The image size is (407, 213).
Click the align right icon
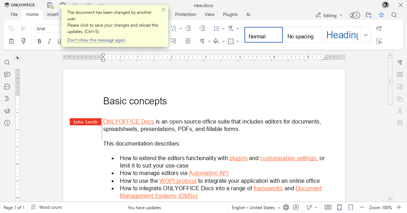[x=174, y=41]
